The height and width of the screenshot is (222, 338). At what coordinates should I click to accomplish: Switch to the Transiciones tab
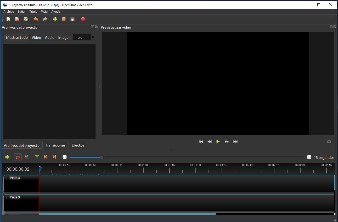pos(55,145)
